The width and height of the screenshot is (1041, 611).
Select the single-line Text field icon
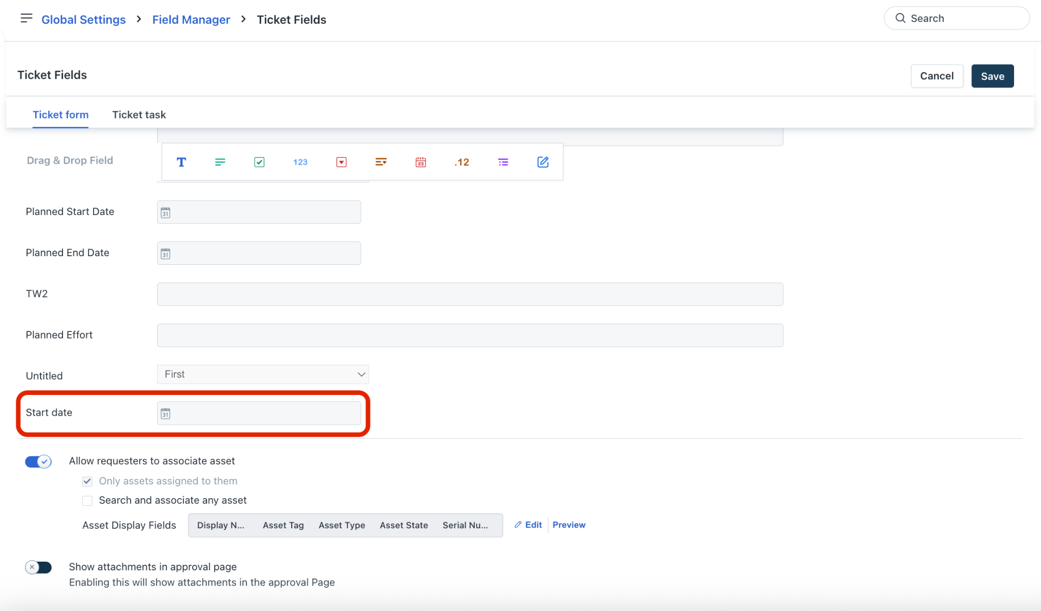click(x=181, y=162)
